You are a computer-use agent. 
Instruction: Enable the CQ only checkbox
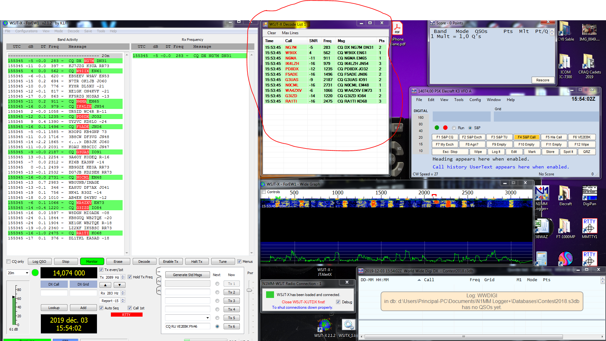tap(9, 262)
